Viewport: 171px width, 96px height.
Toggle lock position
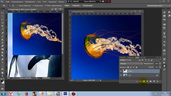134,67
